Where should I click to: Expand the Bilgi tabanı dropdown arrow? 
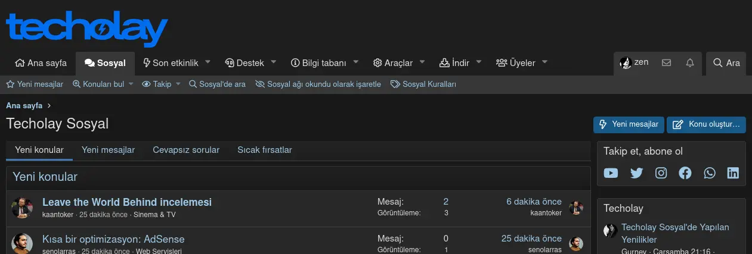tap(356, 62)
